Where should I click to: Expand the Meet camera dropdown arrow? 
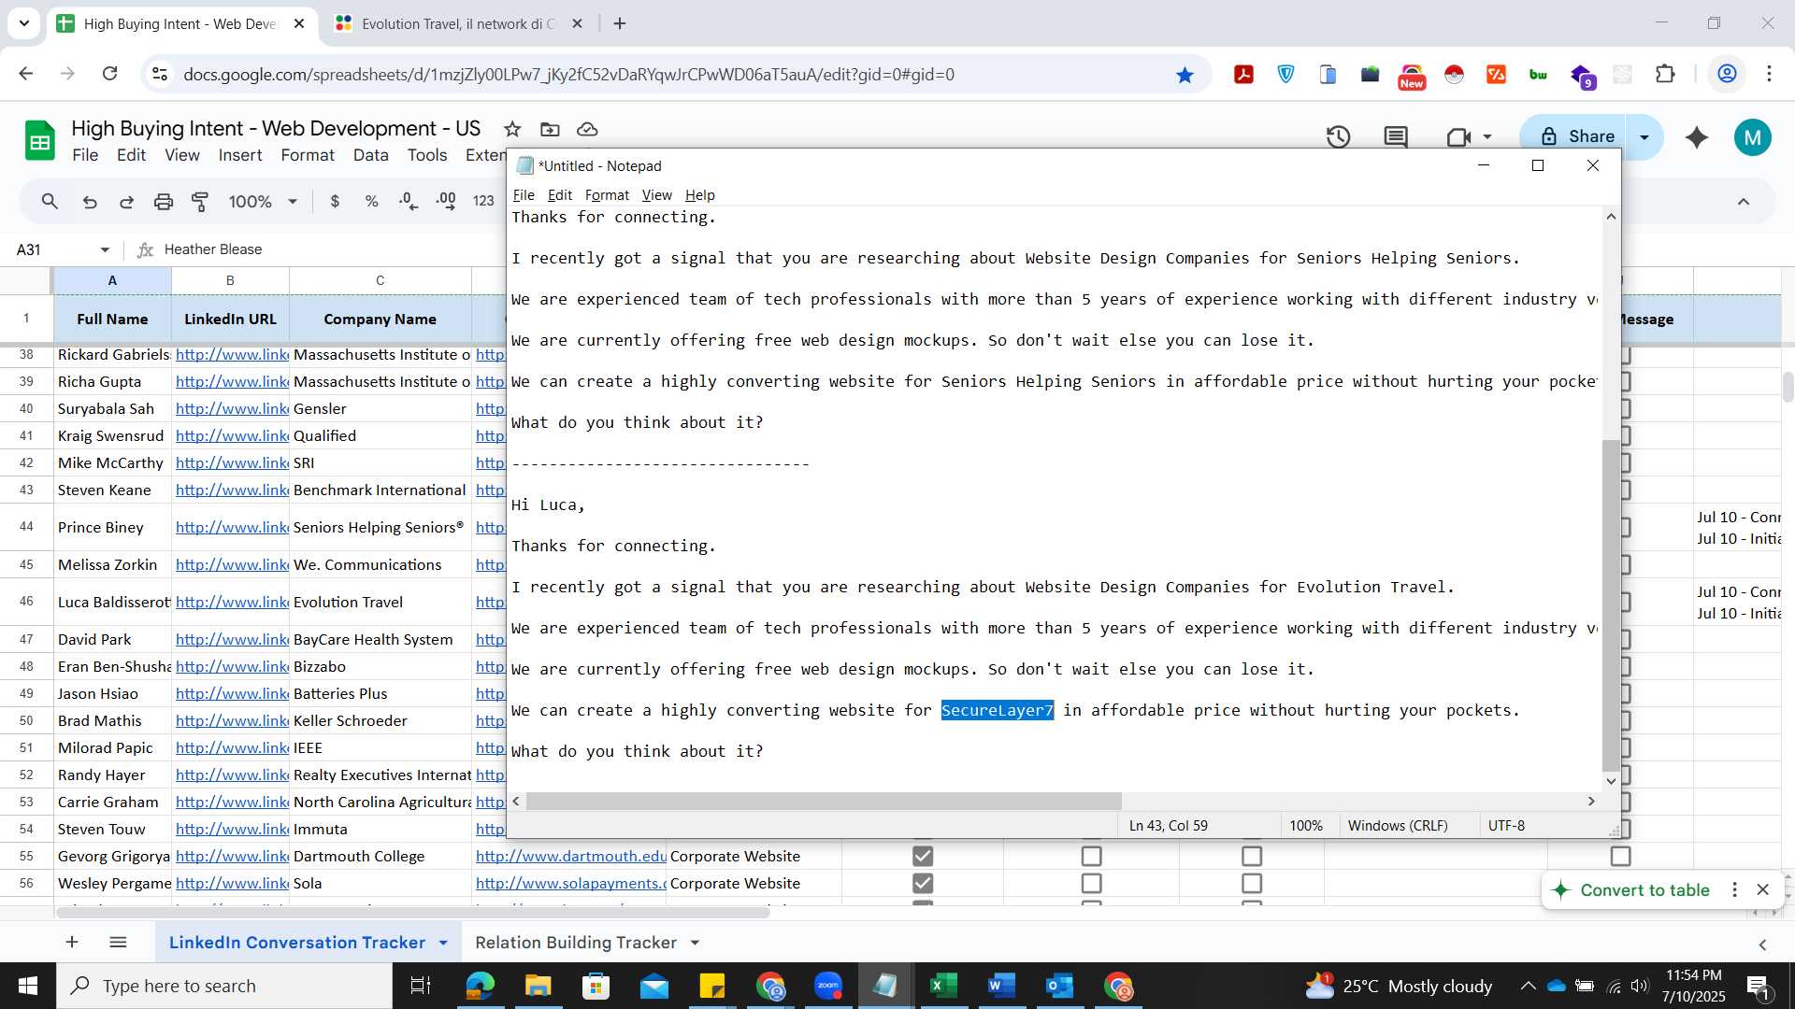coord(1487,137)
